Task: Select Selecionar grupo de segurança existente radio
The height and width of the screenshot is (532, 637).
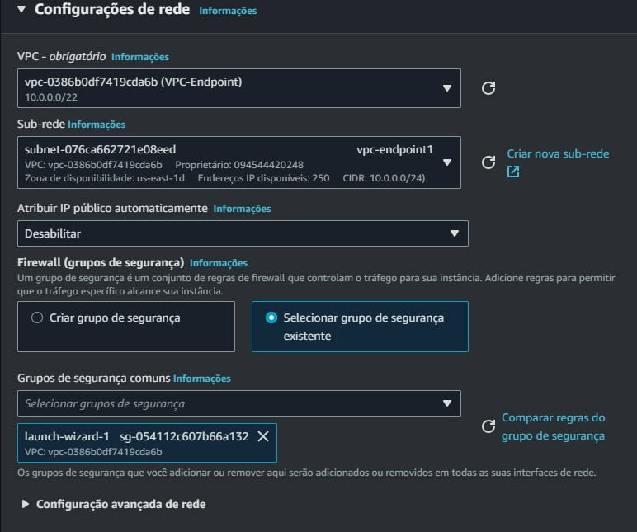Action: 271,318
